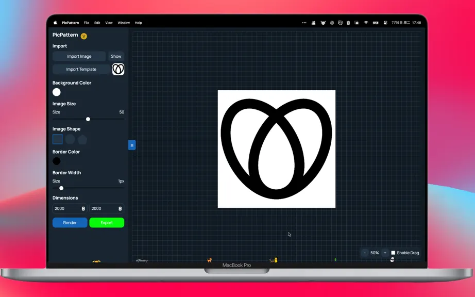Click the logo image on the canvas

(x=277, y=149)
